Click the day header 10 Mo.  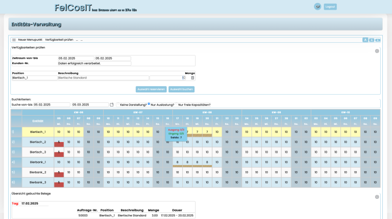108,121
